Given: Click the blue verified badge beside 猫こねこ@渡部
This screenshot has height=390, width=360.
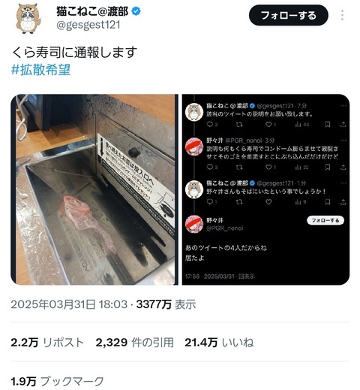Looking at the screenshot, I should pos(136,11).
